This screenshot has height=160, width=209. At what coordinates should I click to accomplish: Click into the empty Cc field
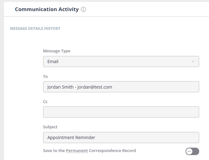121,112
